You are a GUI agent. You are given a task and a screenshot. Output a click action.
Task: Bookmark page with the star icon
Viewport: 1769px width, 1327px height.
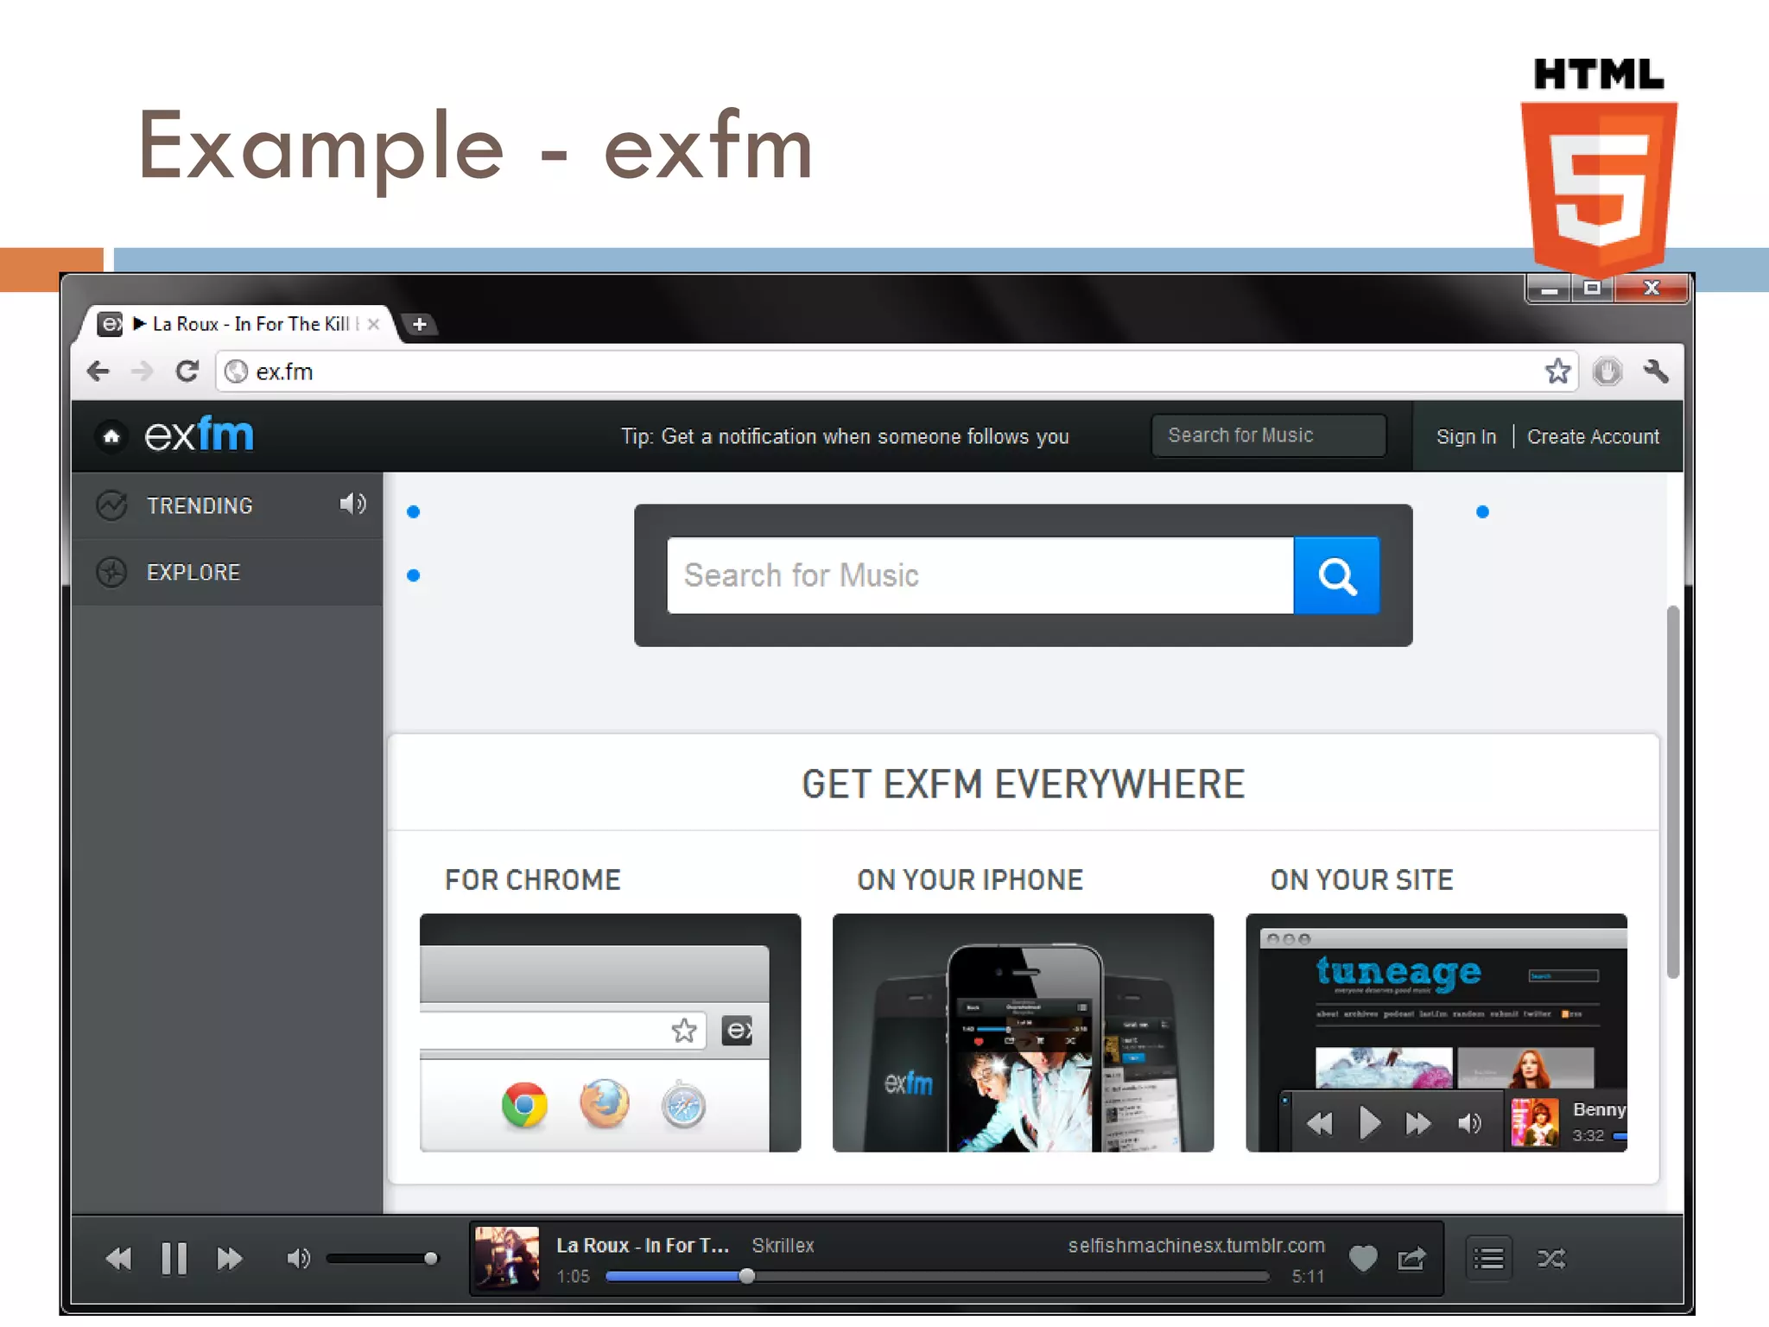[x=1557, y=371]
